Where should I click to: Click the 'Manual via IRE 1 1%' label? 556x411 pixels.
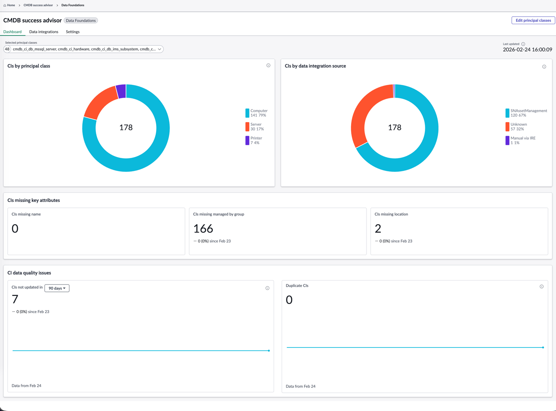pos(523,140)
